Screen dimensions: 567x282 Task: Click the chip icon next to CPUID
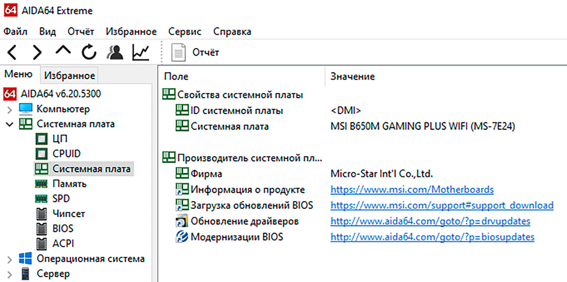click(x=41, y=154)
